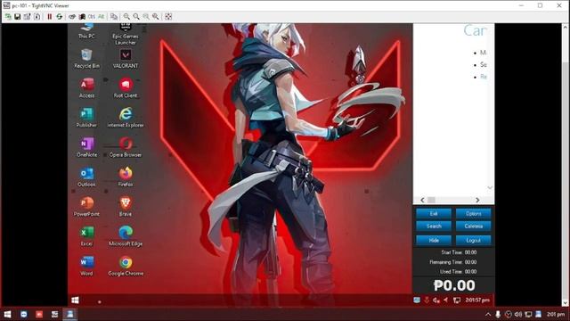Image resolution: width=570 pixels, height=321 pixels.
Task: Select the Epic Games Launcher desktop icon
Action: pos(126,35)
